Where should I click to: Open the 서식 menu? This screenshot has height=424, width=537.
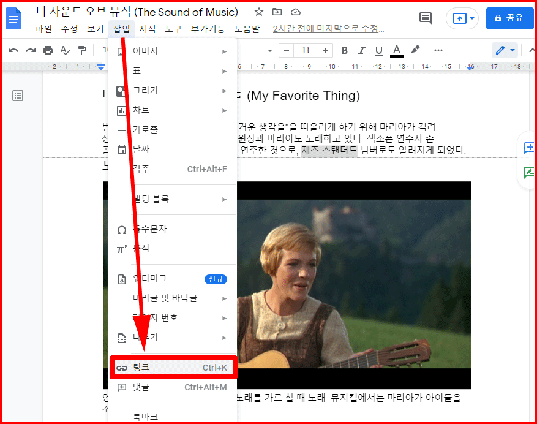[148, 29]
